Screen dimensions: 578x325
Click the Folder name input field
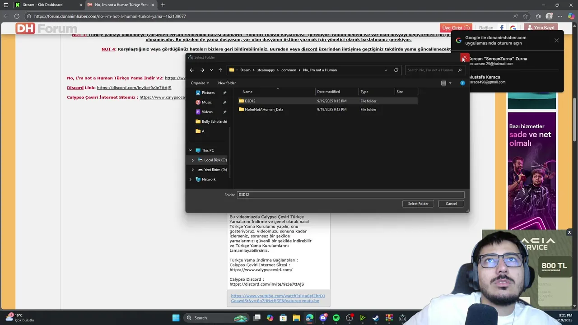click(350, 195)
